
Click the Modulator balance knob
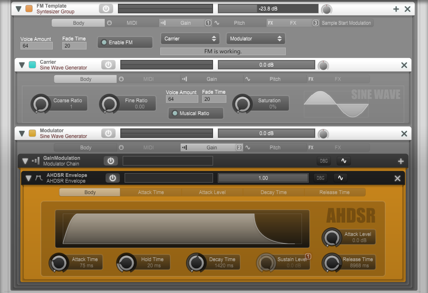point(323,134)
